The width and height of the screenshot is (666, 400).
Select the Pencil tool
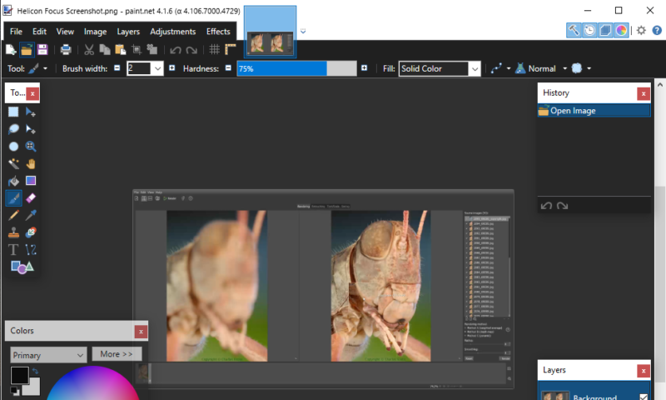(x=13, y=216)
